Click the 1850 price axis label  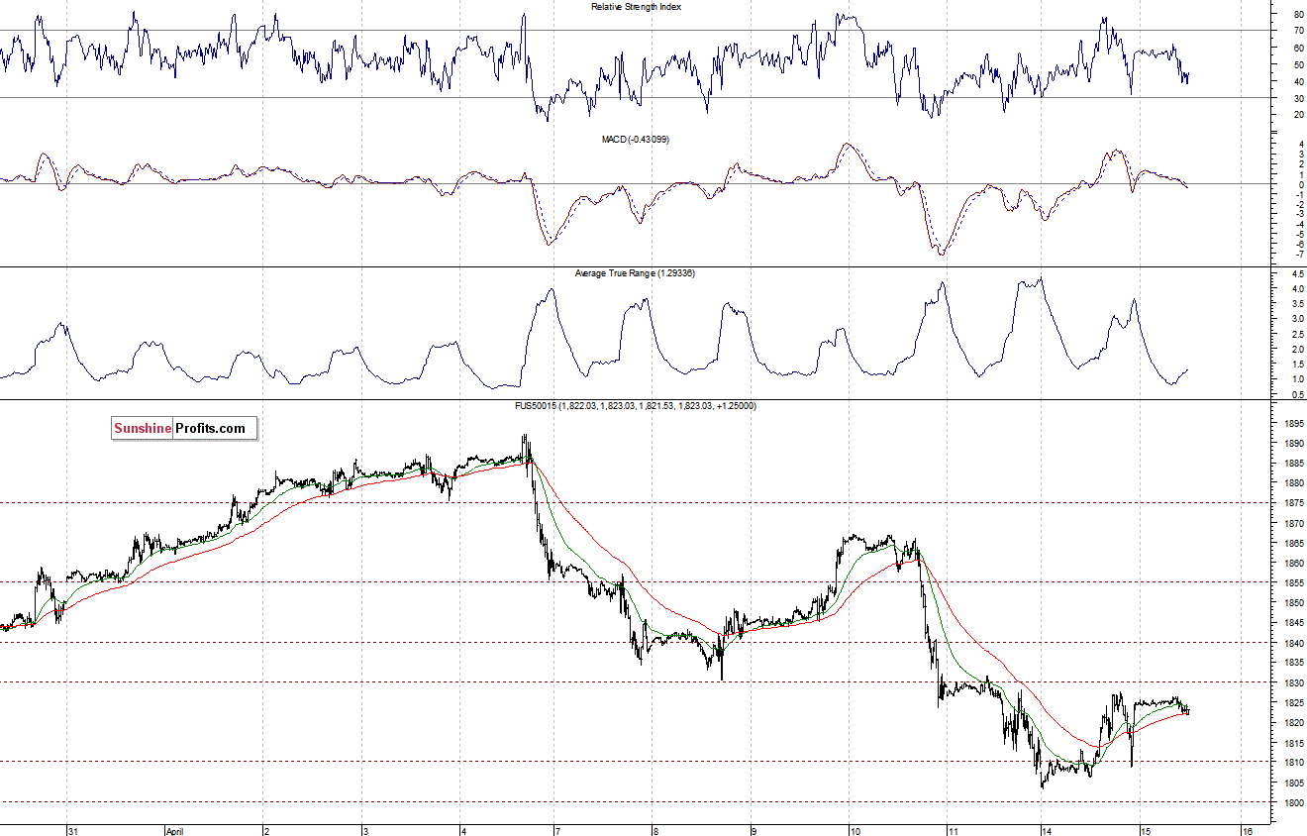tap(1293, 603)
